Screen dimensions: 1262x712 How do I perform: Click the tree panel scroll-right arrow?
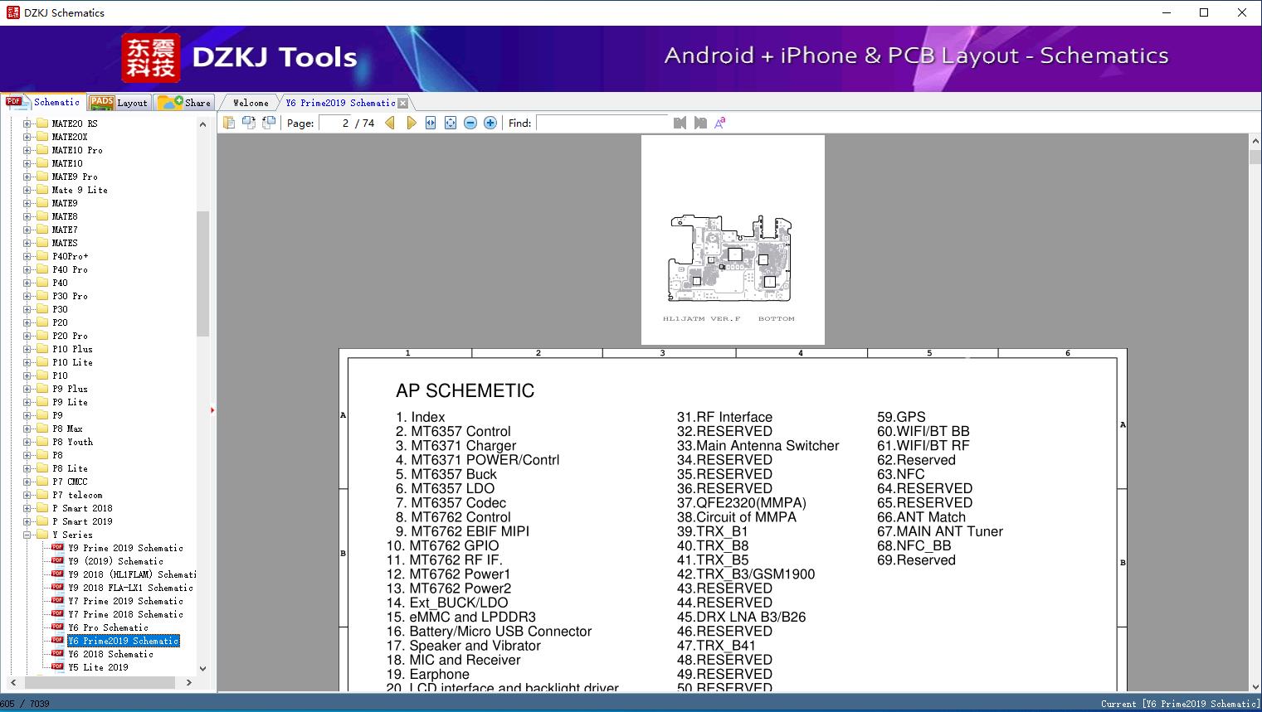point(189,682)
